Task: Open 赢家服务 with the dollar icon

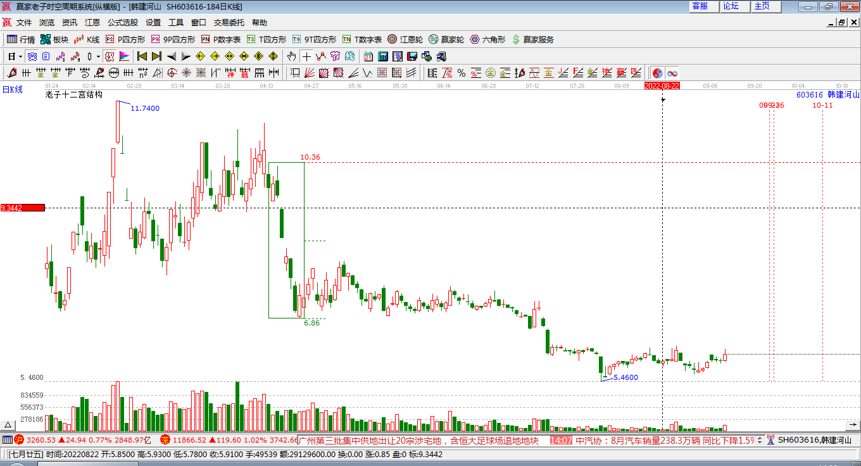Action: tap(533, 39)
